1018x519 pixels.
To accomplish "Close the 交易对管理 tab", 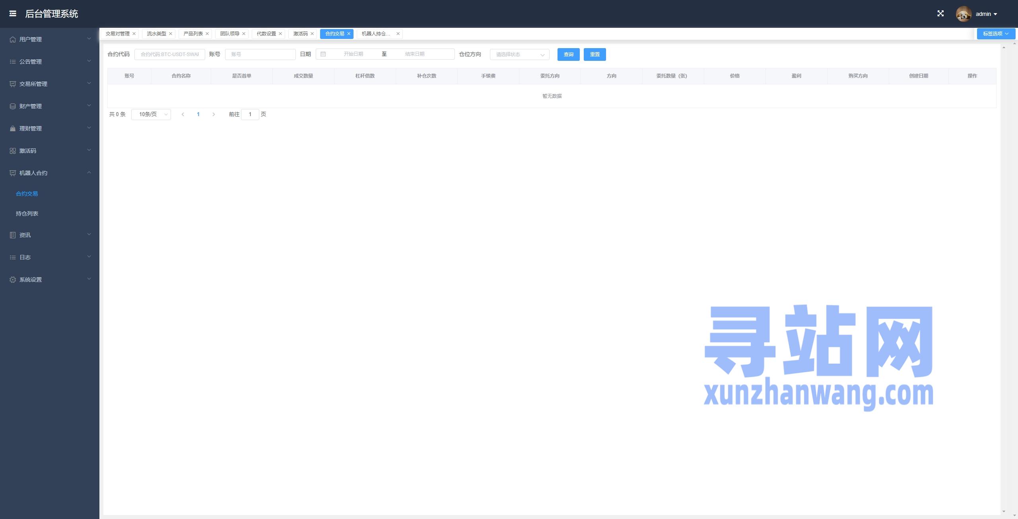I will (x=134, y=34).
